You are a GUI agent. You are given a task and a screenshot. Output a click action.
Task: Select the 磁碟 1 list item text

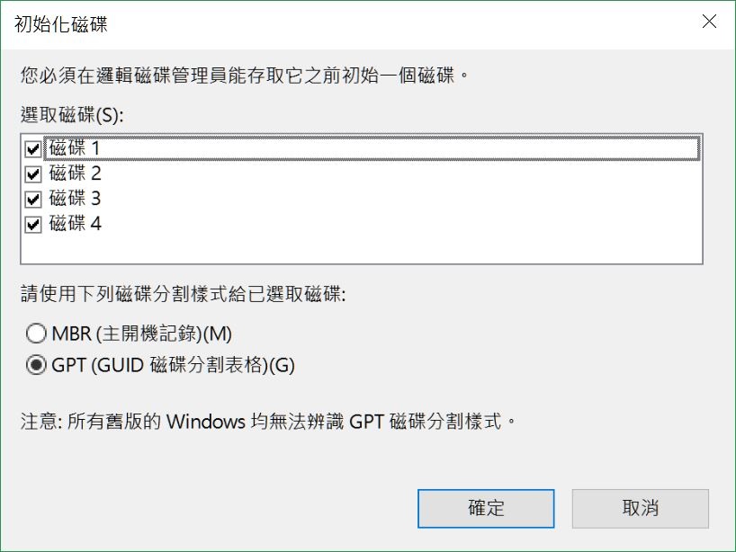click(76, 148)
